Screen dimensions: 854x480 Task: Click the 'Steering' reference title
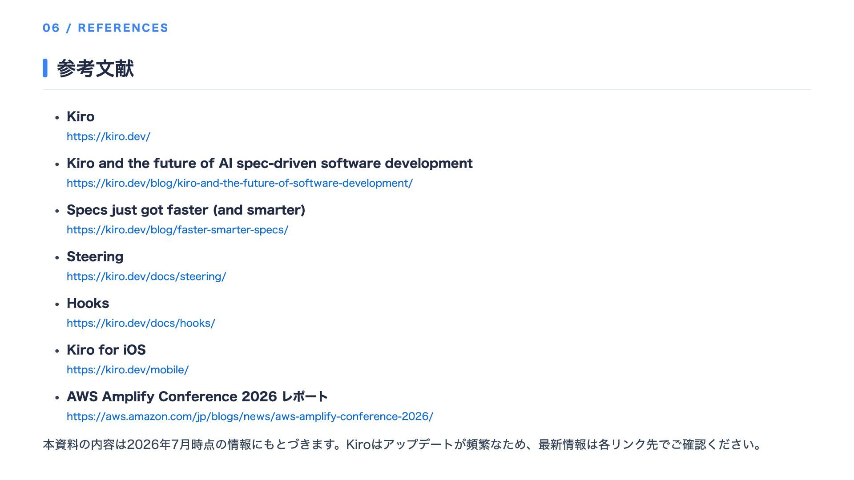(x=95, y=256)
